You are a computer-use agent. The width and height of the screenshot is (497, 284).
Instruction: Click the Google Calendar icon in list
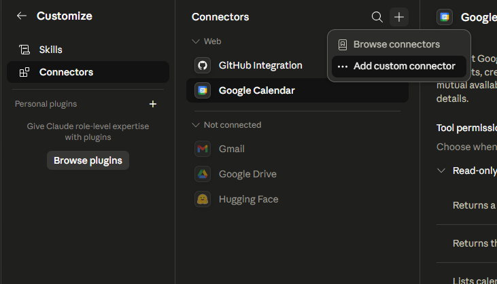point(203,90)
